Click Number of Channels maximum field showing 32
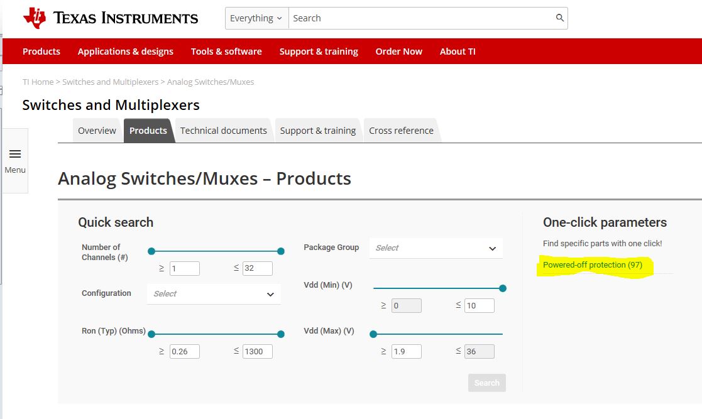Screen dimensions: 702x419 coord(258,269)
